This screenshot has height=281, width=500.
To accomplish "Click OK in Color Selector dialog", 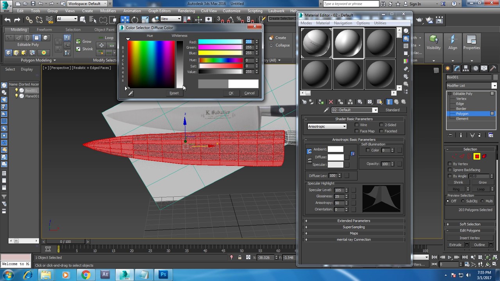I will pyautogui.click(x=231, y=93).
